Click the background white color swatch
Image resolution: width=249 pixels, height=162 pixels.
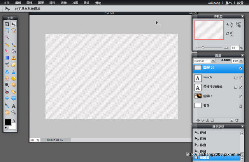pos(13,127)
